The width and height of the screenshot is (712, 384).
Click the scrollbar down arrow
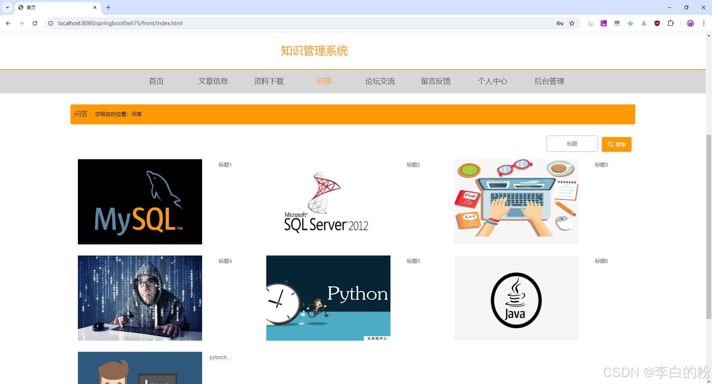tap(709, 381)
